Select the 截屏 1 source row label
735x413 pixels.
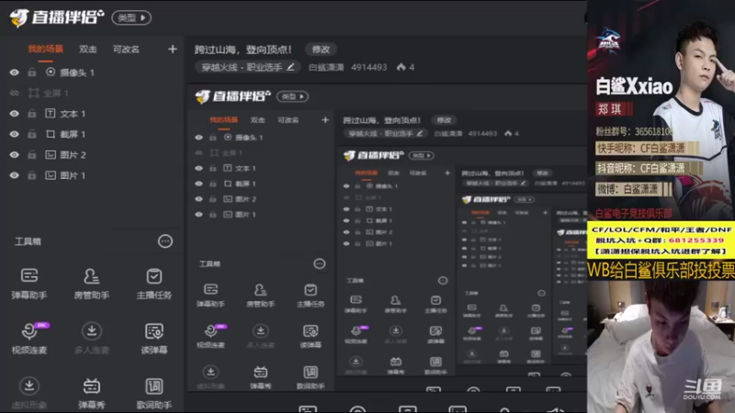click(x=73, y=134)
